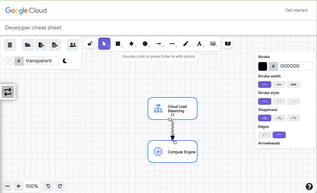
Task: Click the stroke hex 000000 field
Action: [295, 66]
